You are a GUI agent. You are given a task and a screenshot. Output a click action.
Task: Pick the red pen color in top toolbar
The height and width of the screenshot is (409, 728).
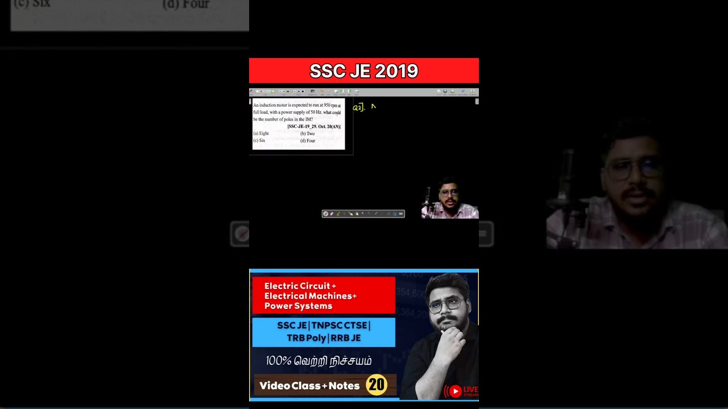pyautogui.click(x=261, y=91)
